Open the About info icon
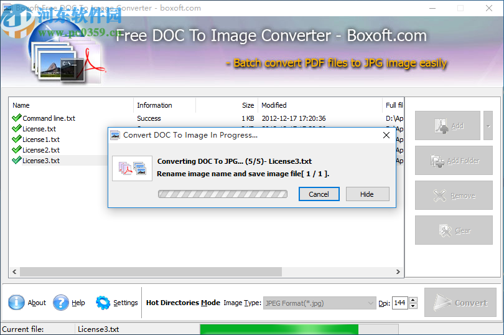The height and width of the screenshot is (335, 504). pos(16,303)
